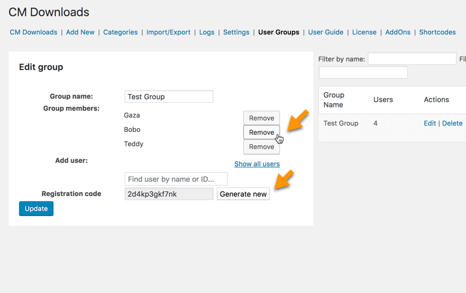
Task: Open the Import/Export page
Action: pos(168,32)
